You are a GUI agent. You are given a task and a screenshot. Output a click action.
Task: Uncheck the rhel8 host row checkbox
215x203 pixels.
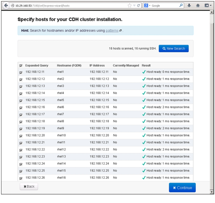coord(21,122)
